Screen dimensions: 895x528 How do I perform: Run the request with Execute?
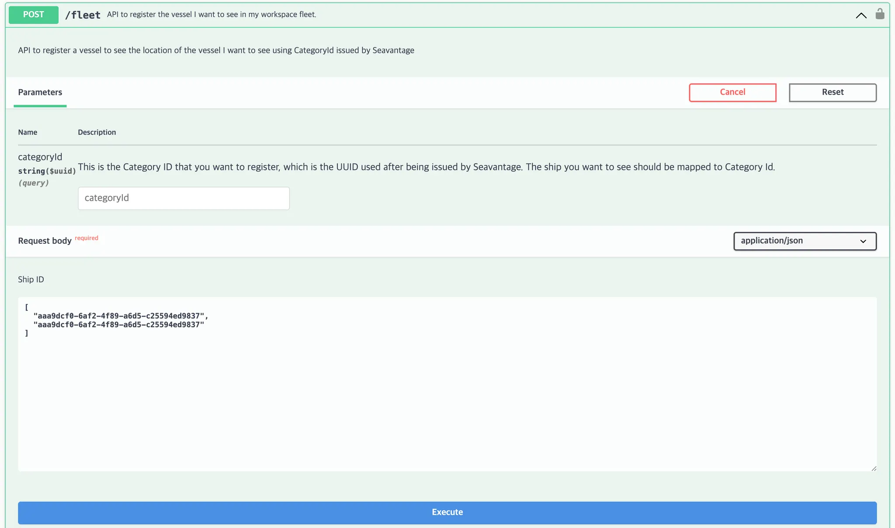(447, 512)
